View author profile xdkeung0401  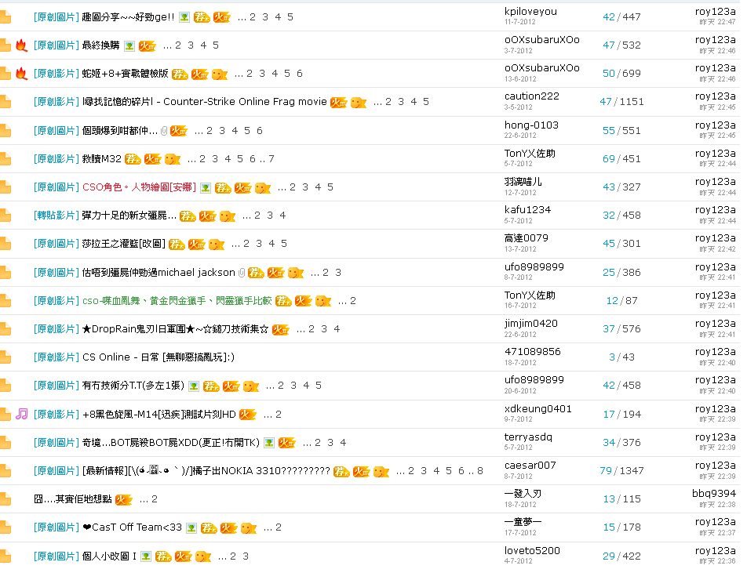[537, 408]
